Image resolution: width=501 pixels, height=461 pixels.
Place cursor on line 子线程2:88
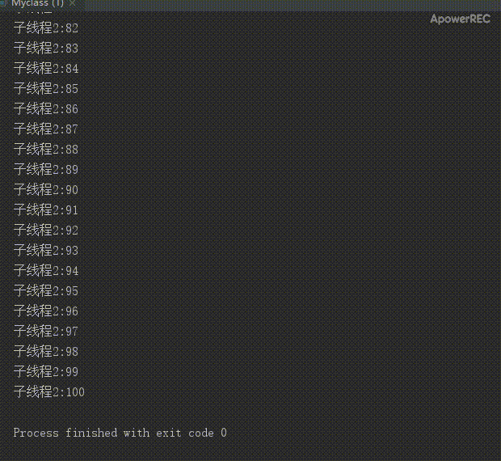pos(46,150)
